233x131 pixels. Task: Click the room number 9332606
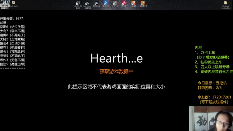[x=5, y=8]
